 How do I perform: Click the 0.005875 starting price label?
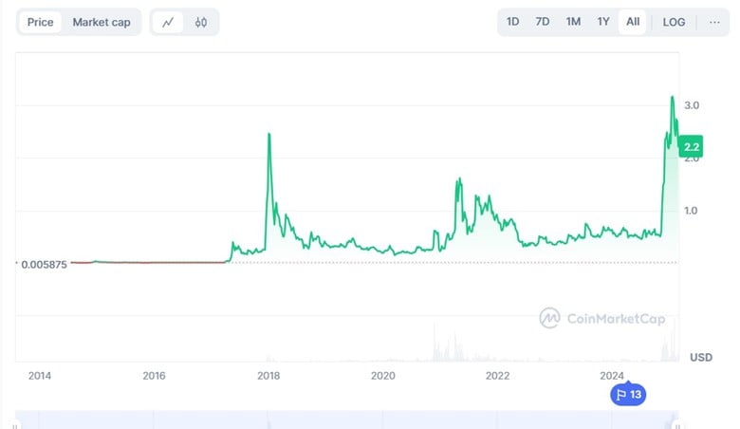[x=44, y=264]
